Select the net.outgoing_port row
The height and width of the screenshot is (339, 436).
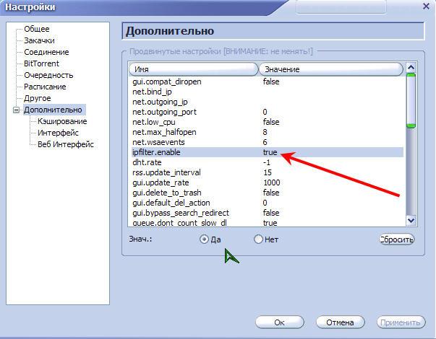click(x=268, y=112)
